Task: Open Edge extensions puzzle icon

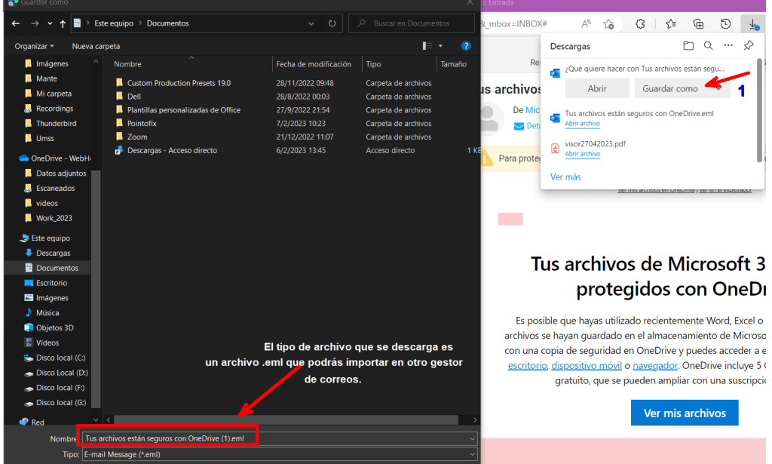Action: tap(640, 23)
